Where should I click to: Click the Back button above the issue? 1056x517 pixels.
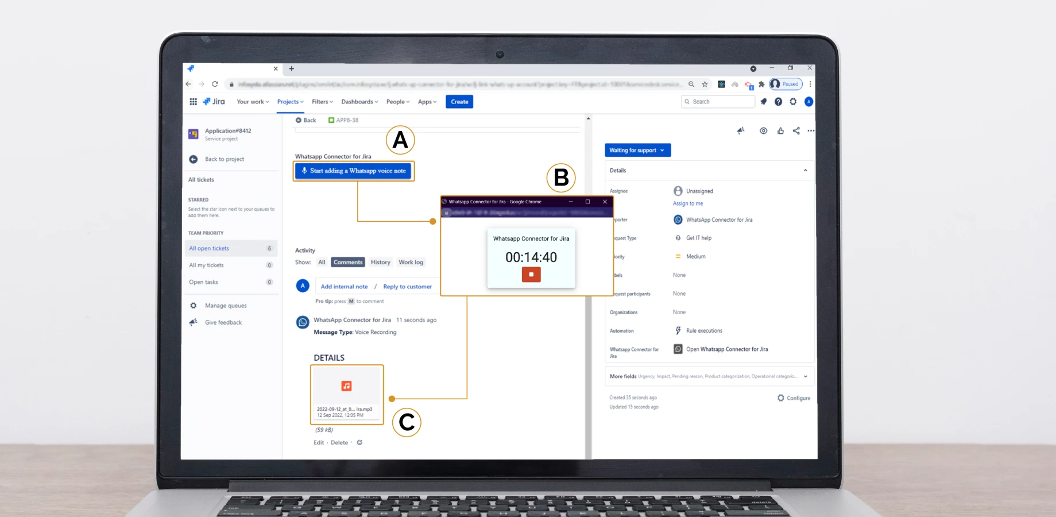coord(306,120)
